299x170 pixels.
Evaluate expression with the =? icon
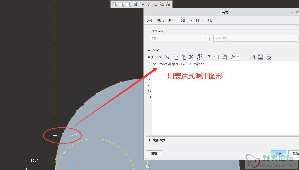[208, 57]
